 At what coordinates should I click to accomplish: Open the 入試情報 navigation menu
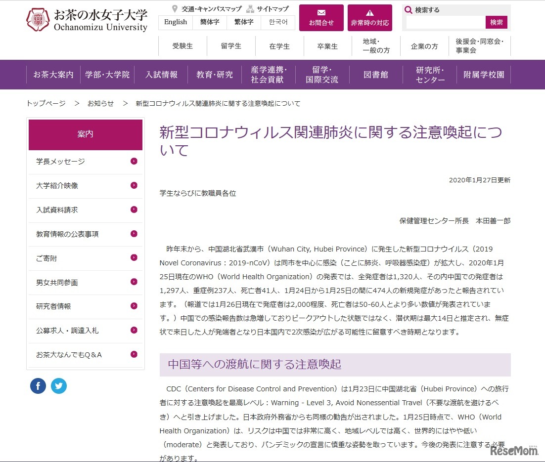click(x=162, y=75)
